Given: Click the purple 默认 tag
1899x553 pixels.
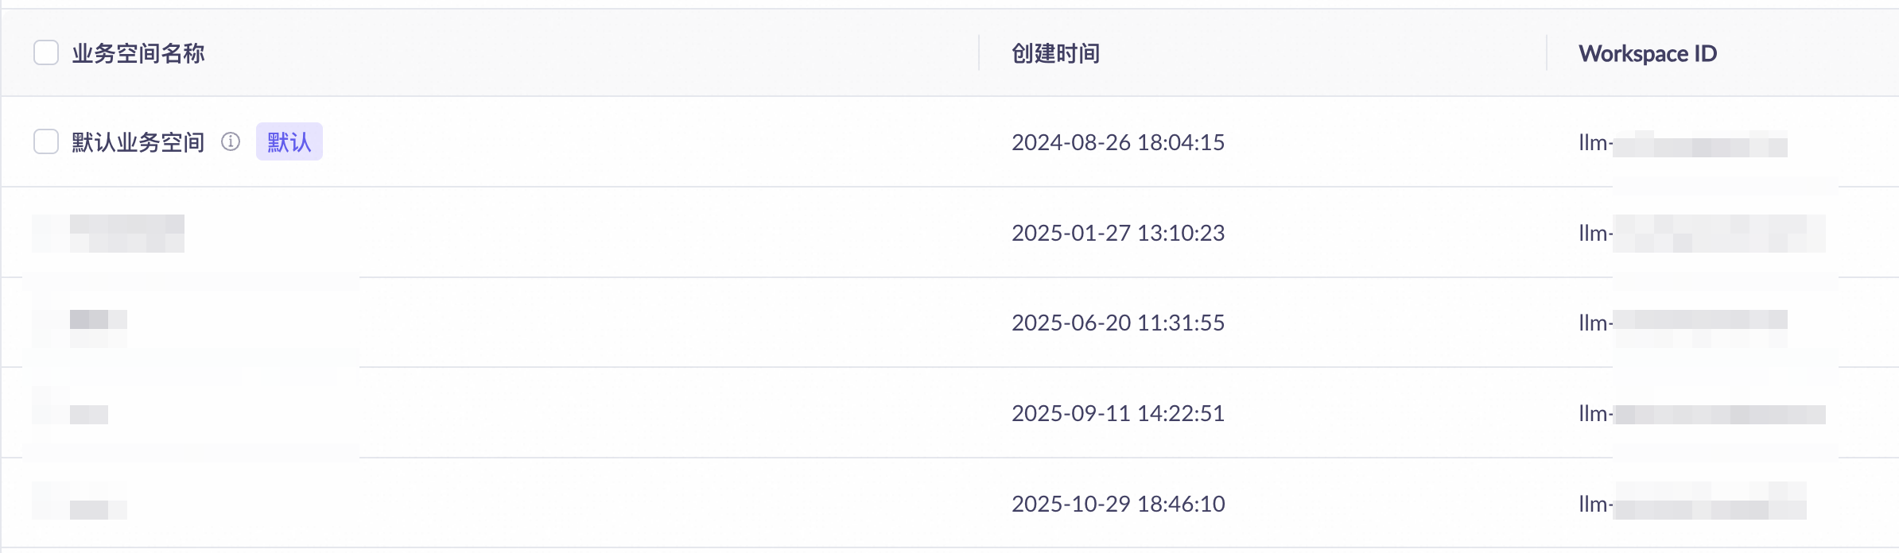Looking at the screenshot, I should tap(289, 142).
